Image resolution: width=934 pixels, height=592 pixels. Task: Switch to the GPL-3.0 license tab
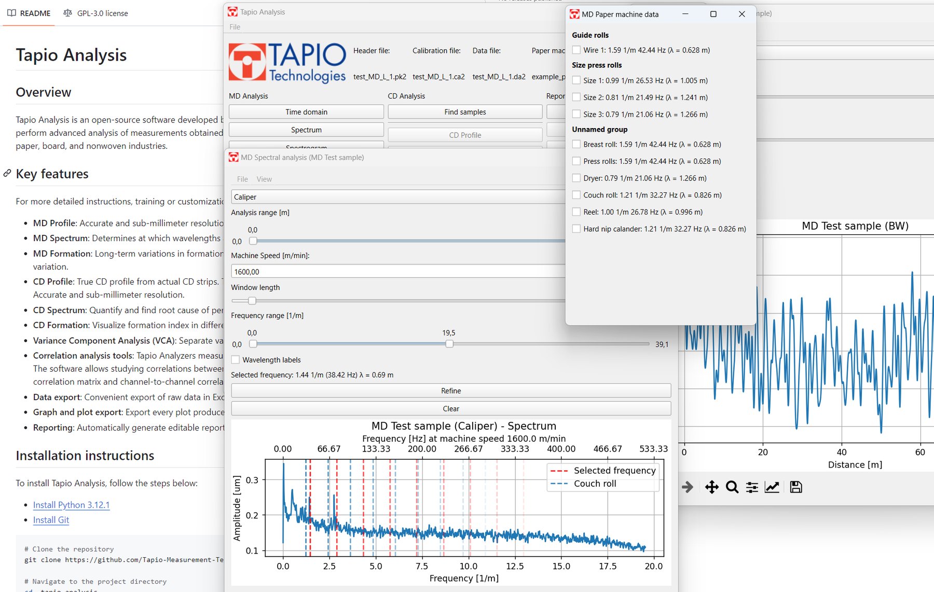[95, 13]
